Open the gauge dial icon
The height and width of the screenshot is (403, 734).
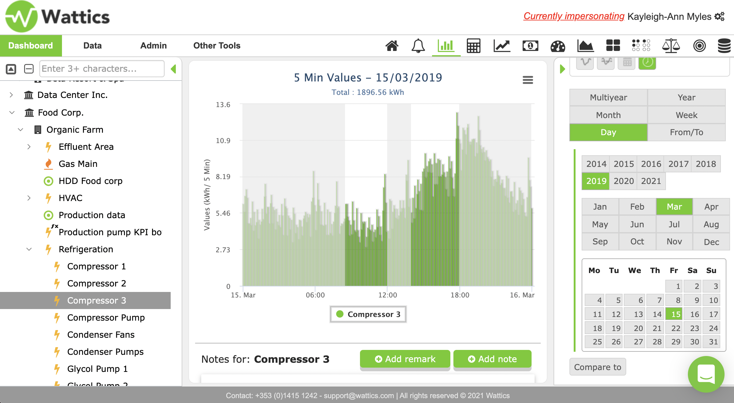558,46
